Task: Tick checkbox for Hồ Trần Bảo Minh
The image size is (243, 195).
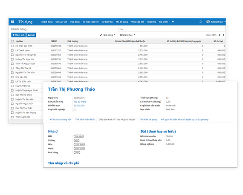Action: point(12,46)
